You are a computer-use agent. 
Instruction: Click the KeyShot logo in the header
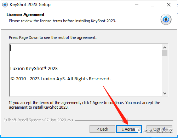pyautogui.click(x=166, y=19)
